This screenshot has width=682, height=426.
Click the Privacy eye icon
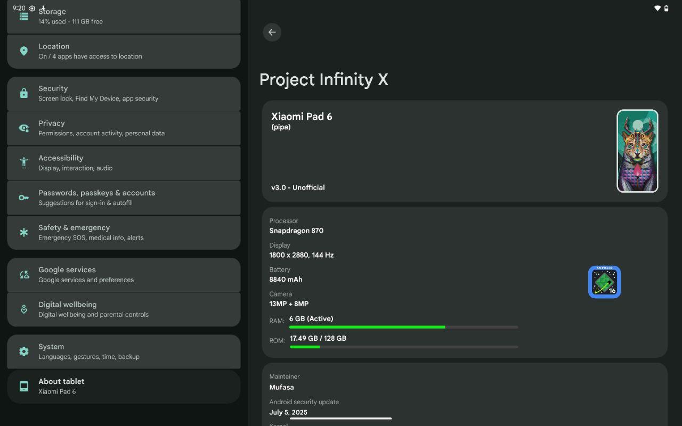pos(23,128)
